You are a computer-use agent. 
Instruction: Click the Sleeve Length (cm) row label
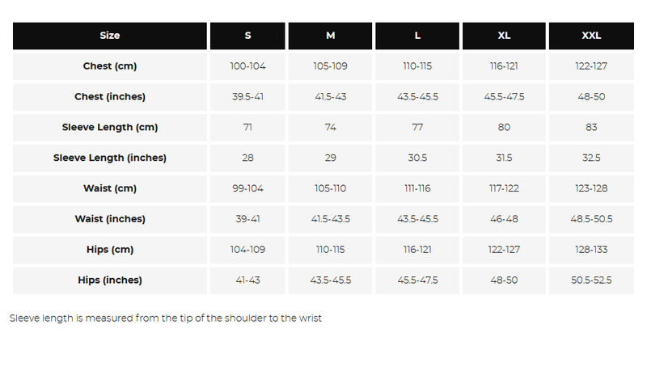[x=110, y=128]
